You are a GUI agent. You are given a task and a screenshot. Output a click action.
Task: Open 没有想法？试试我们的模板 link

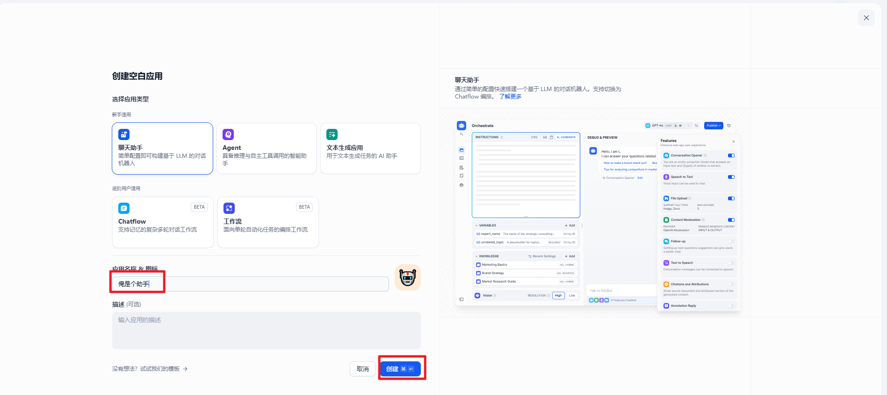click(150, 369)
